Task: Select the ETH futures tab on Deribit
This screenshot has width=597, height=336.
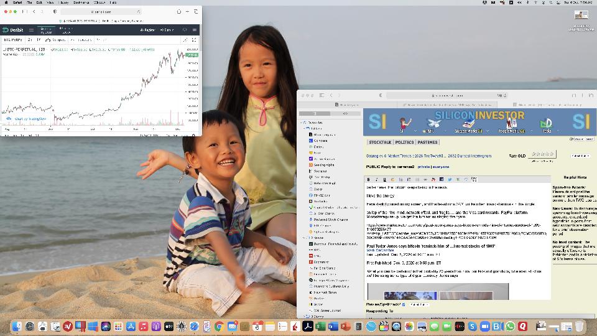Action: 66,30
